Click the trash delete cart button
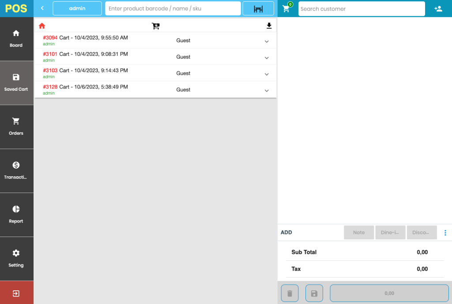This screenshot has width=452, height=304. point(290,293)
